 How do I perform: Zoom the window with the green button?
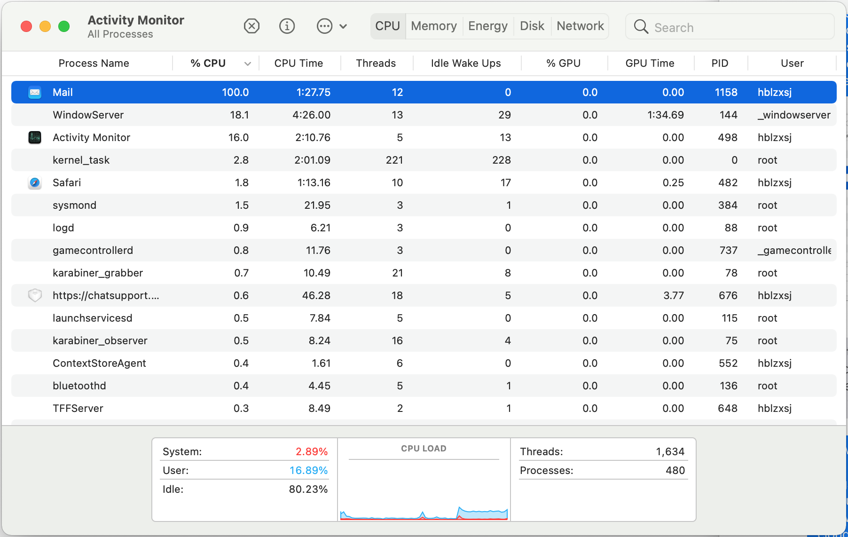tap(64, 26)
